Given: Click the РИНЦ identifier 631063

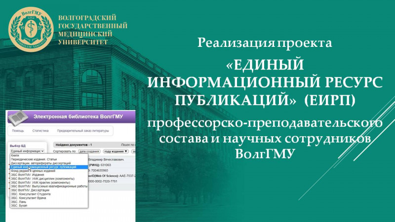Looking at the screenshot, I should pyautogui.click(x=106, y=165).
